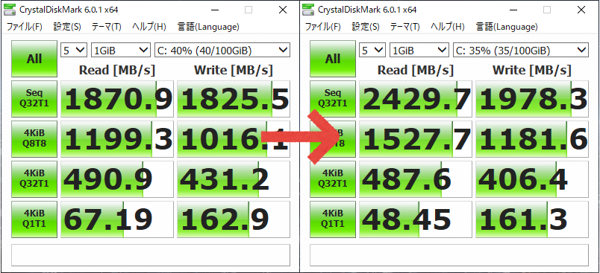The width and height of the screenshot is (600, 273).
Task: Click the 4KiB Q32T1 write result 431.2
Action: (234, 179)
